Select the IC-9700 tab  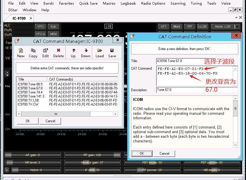(x=19, y=18)
